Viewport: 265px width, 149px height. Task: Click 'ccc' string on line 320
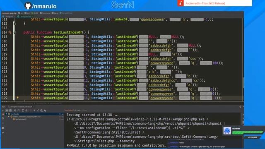(193, 59)
